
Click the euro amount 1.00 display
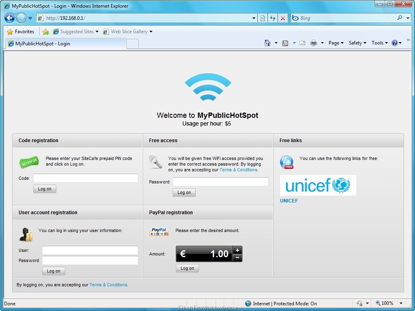pos(204,254)
